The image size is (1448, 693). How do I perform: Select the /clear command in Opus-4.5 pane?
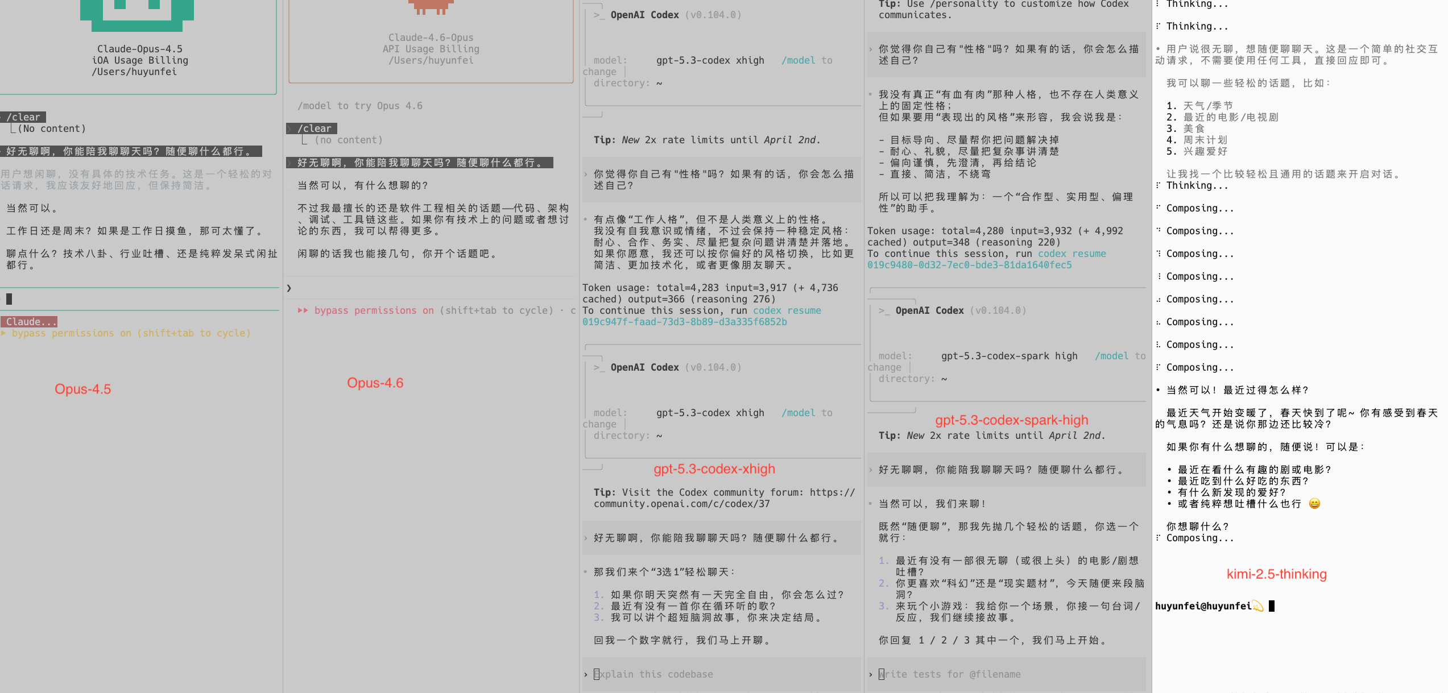pos(23,117)
